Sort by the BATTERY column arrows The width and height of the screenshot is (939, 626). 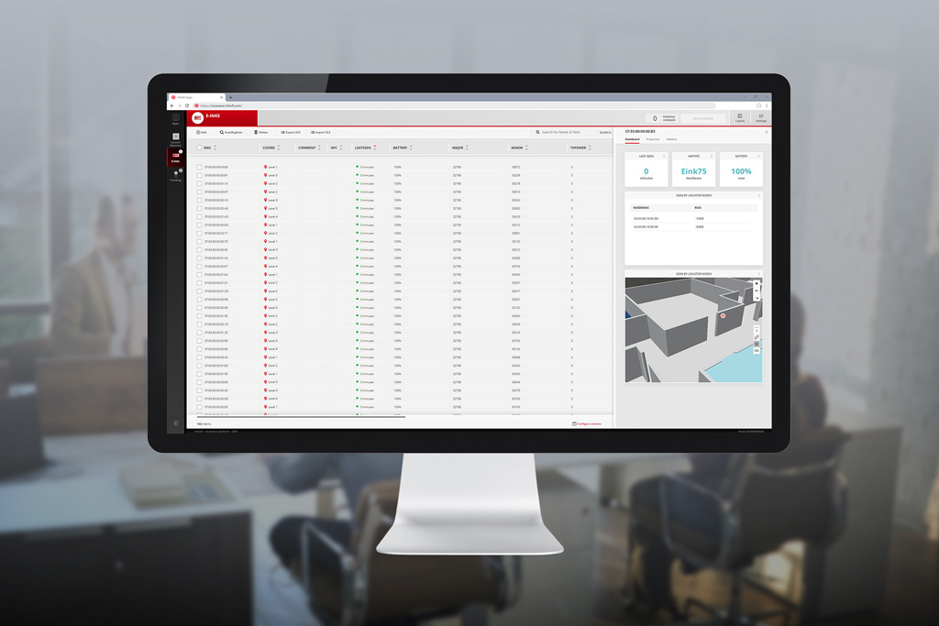(411, 148)
